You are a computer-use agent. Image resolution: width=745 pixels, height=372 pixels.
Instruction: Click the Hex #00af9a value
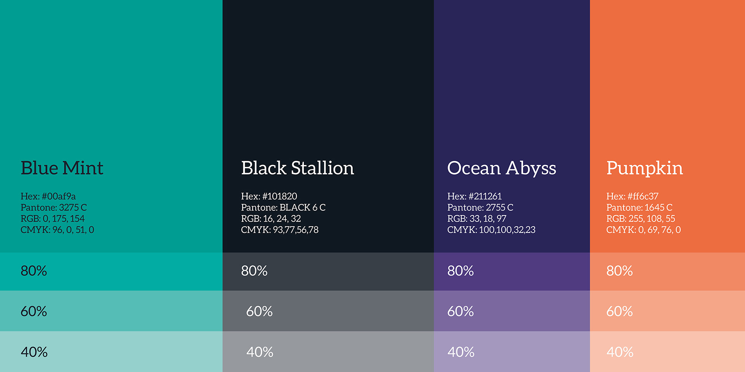coord(48,196)
